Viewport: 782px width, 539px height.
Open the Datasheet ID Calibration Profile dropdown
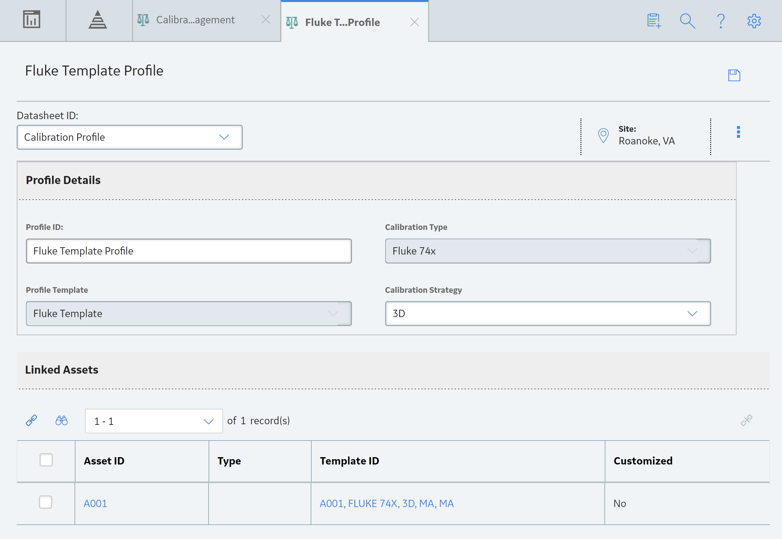(130, 137)
